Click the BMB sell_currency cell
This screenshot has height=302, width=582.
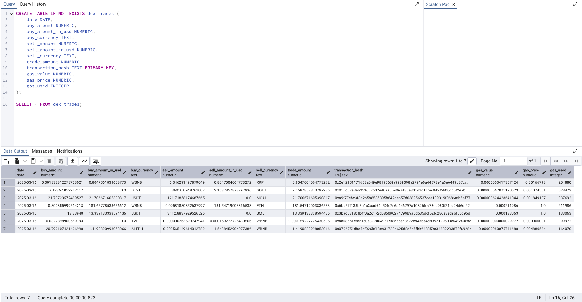pyautogui.click(x=270, y=213)
